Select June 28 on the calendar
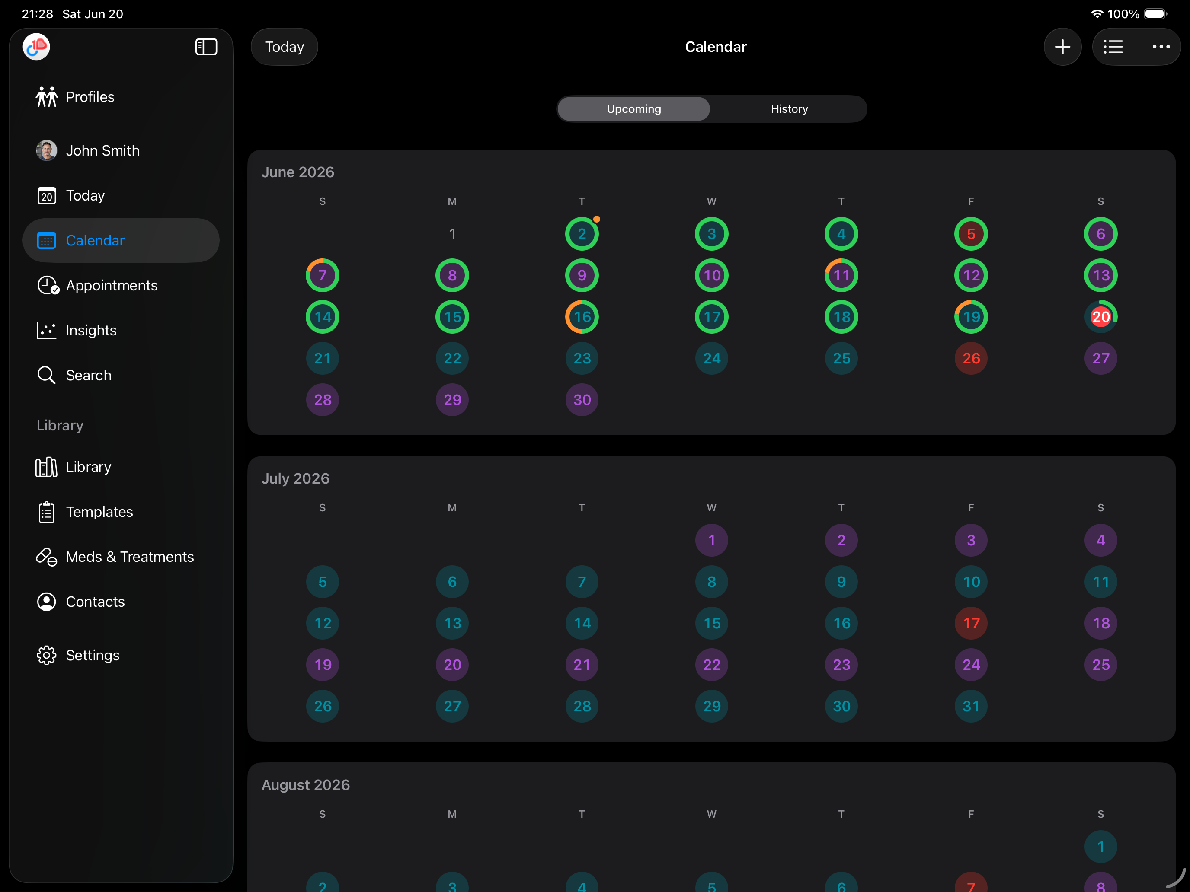This screenshot has height=892, width=1190. coord(323,399)
